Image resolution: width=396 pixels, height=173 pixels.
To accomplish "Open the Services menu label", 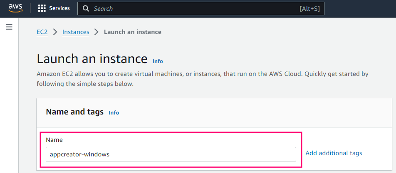I will (x=59, y=8).
